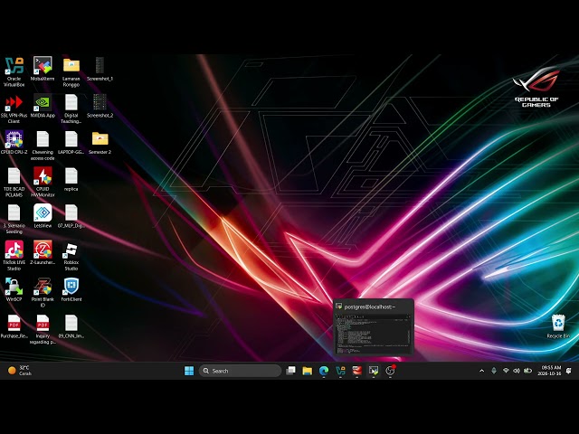This screenshot has height=434, width=579.
Task: Select the Purchase_Re PDF file
Action: tap(14, 326)
